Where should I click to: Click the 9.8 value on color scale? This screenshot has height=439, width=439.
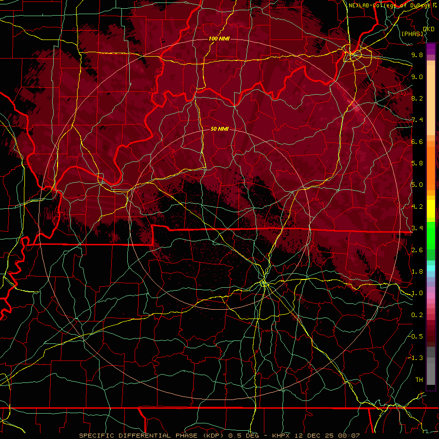click(417, 55)
